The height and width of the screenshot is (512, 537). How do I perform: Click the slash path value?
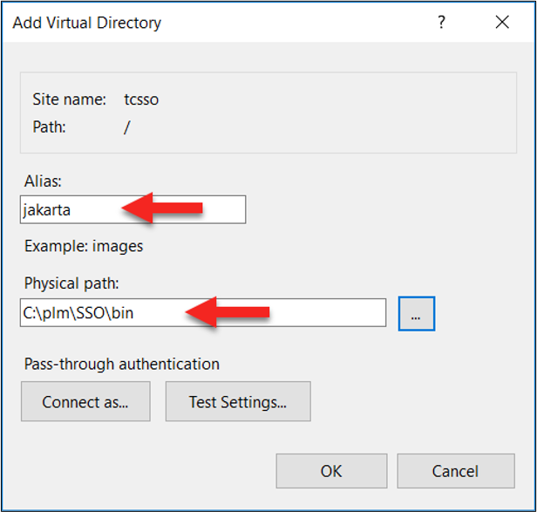[x=127, y=127]
